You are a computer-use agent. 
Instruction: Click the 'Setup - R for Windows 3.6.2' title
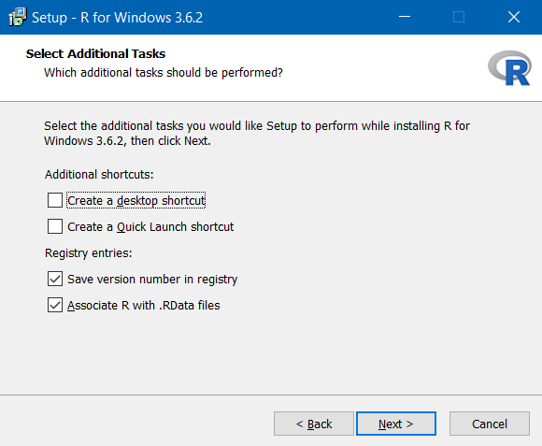(117, 17)
